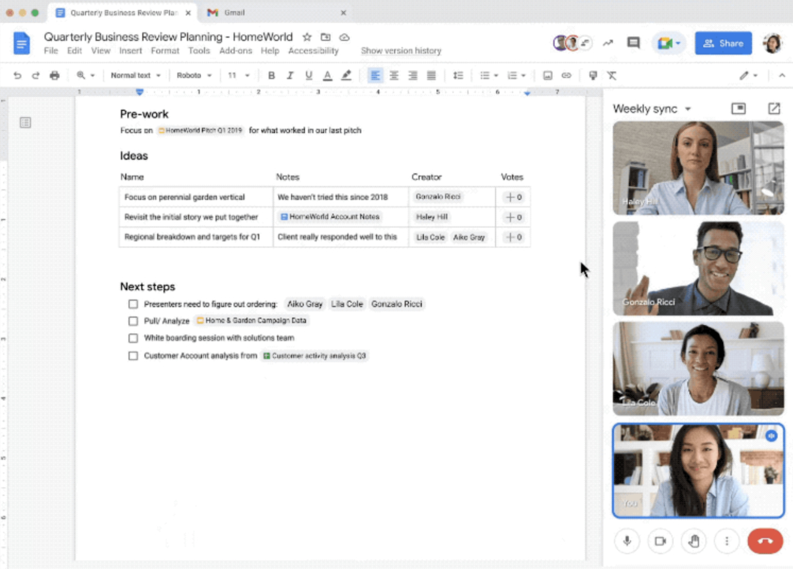Open the font size dropdown
793x569 pixels.
pyautogui.click(x=240, y=75)
